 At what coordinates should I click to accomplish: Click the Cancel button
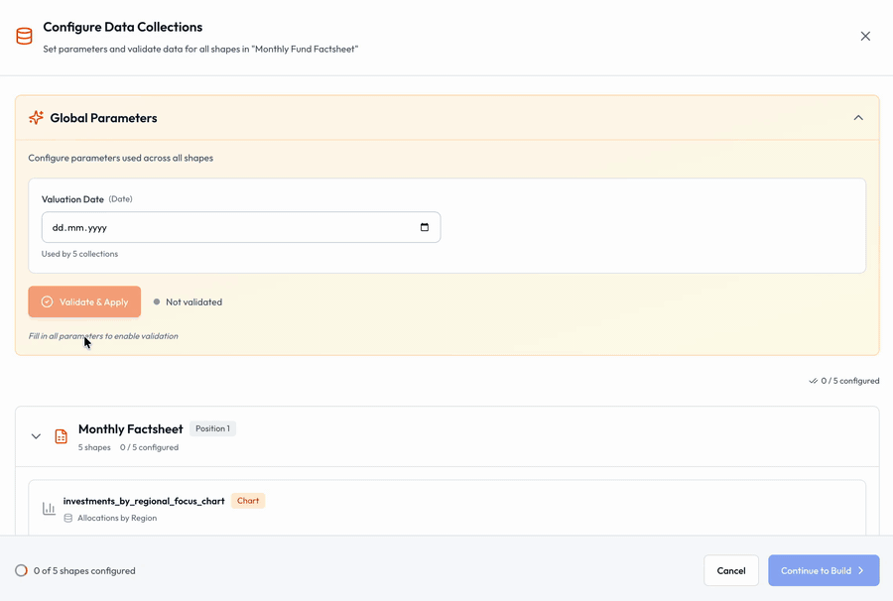pos(731,570)
